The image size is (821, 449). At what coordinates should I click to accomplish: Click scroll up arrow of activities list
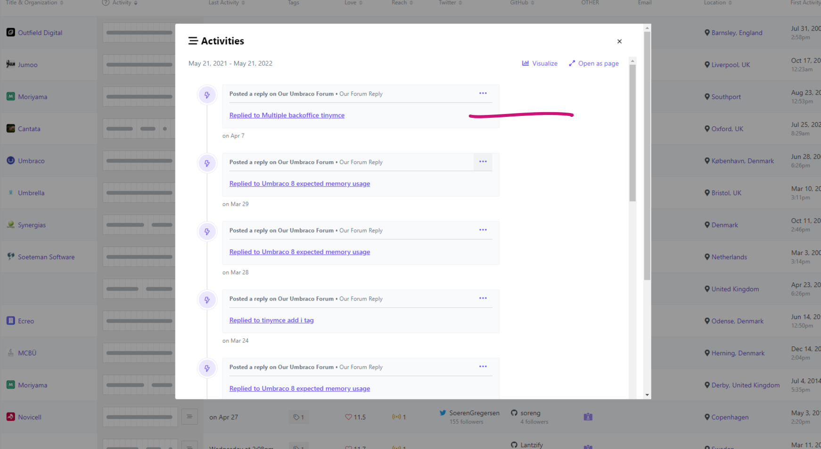632,61
